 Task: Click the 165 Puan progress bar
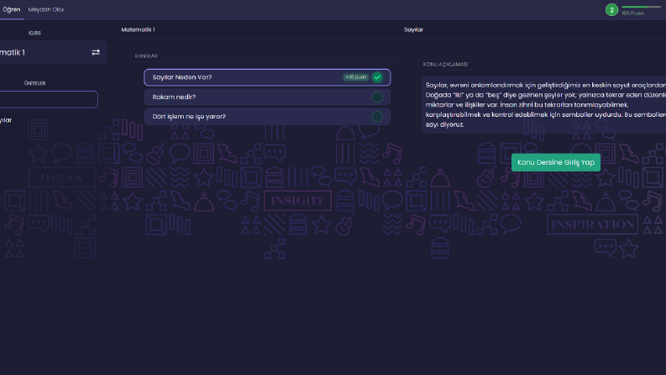642,7
